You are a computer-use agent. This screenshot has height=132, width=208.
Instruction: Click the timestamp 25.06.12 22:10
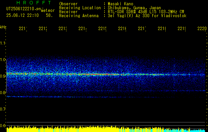coord(22,16)
